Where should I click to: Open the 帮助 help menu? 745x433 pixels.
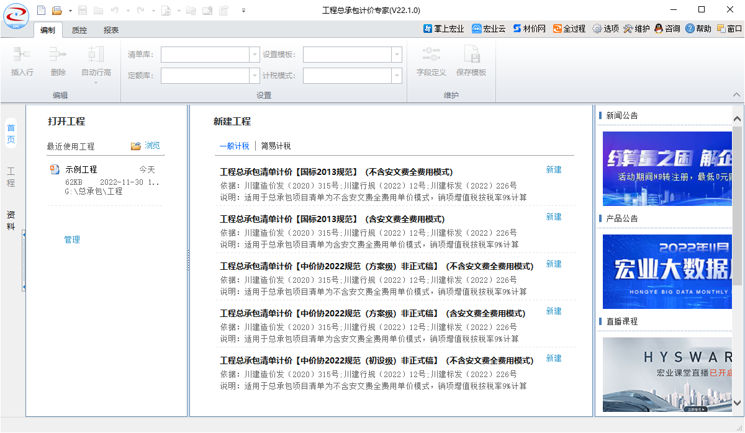[x=698, y=29]
